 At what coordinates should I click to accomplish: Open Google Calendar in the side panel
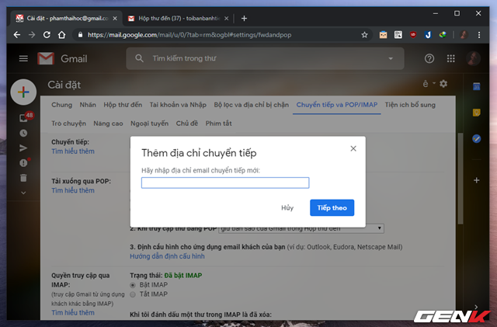point(476,86)
